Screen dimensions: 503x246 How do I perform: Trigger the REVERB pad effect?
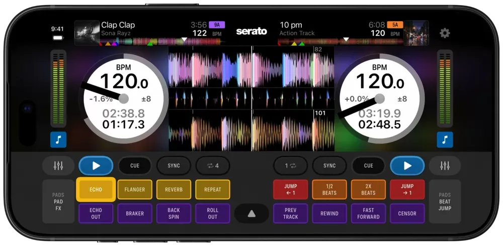(174, 189)
